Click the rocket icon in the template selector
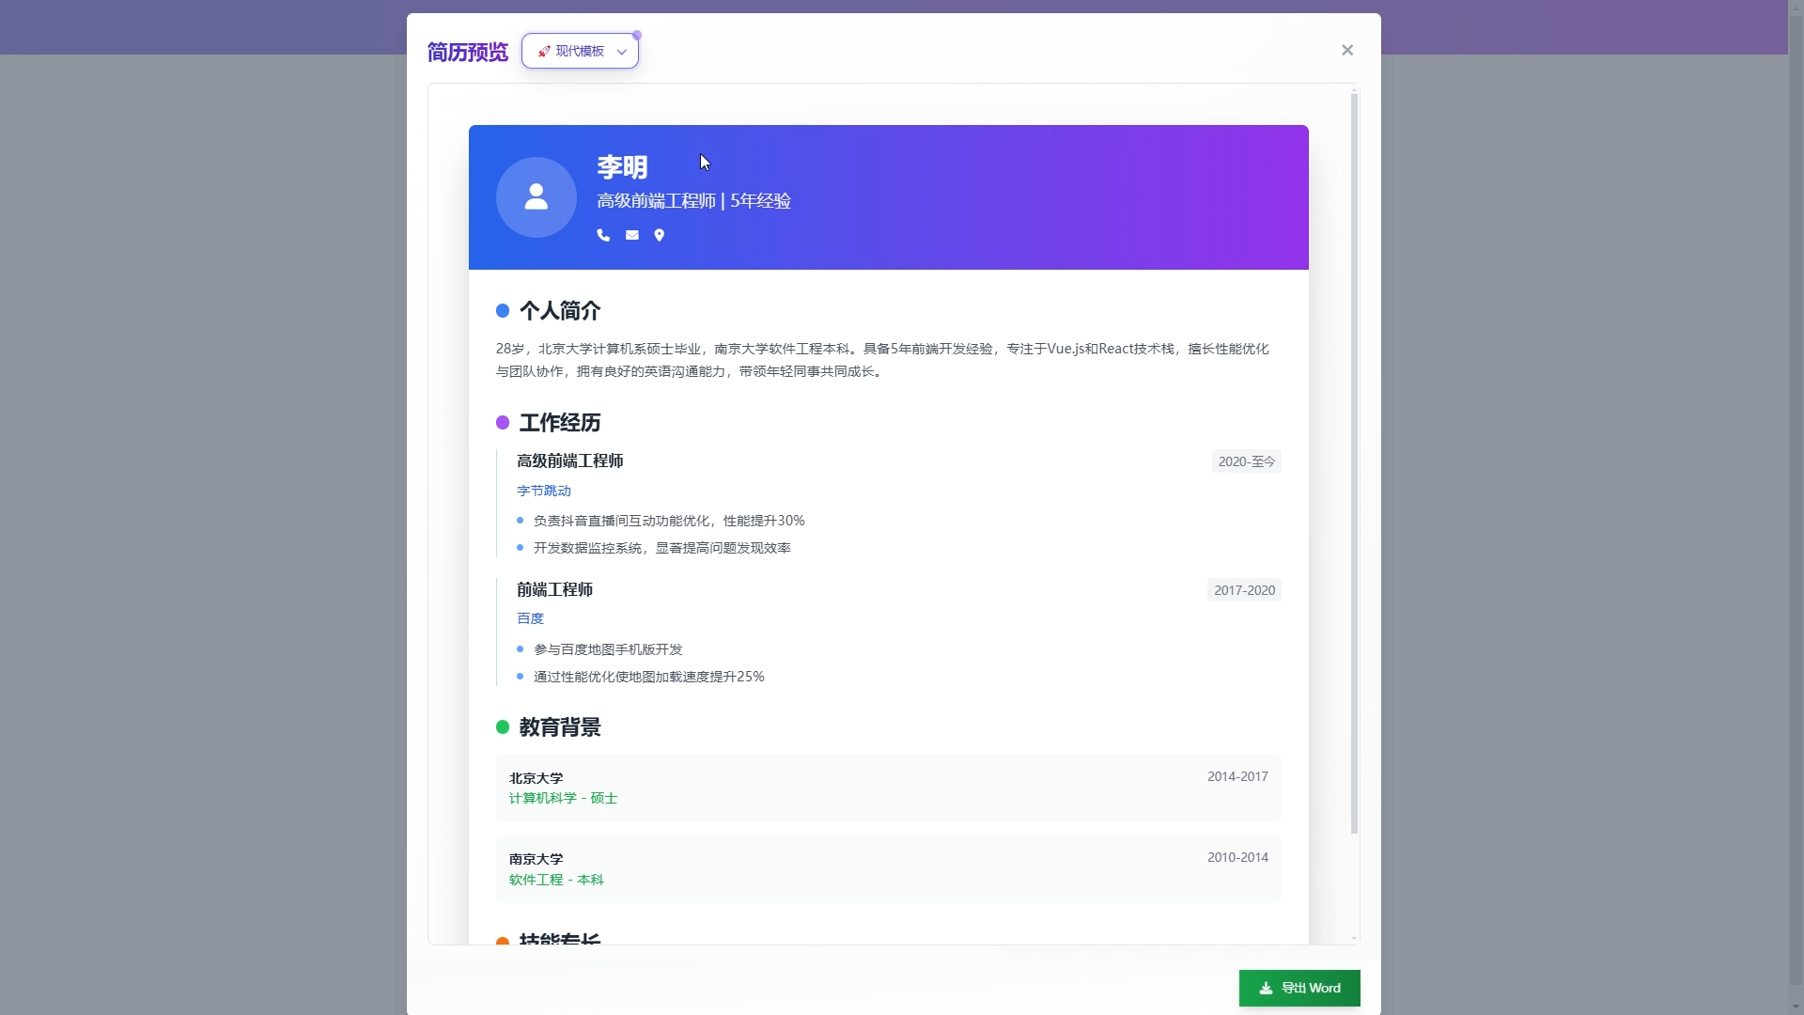Viewport: 1804px width, 1015px height. pyautogui.click(x=543, y=52)
